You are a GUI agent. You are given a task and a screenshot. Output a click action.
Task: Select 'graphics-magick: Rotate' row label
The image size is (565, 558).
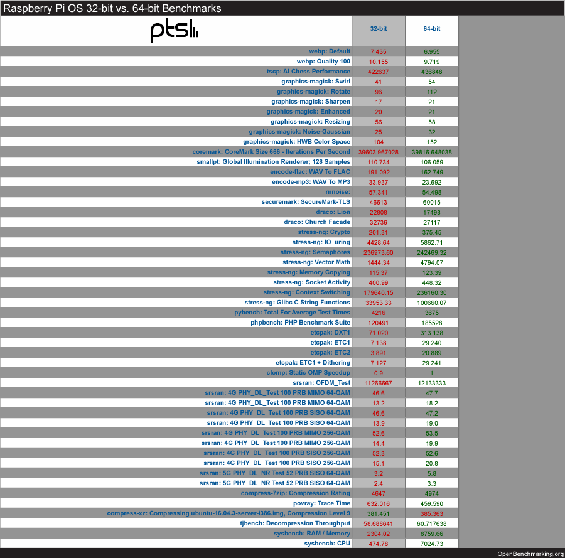[x=313, y=92]
